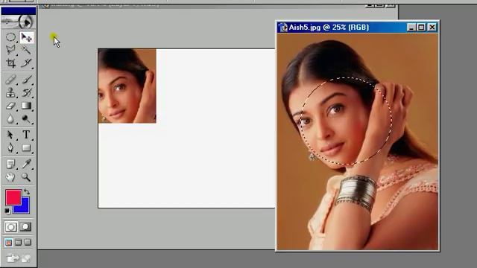Choose Full Screen Mode with Menu Bar
The width and height of the screenshot is (477, 268).
pyautogui.click(x=18, y=242)
